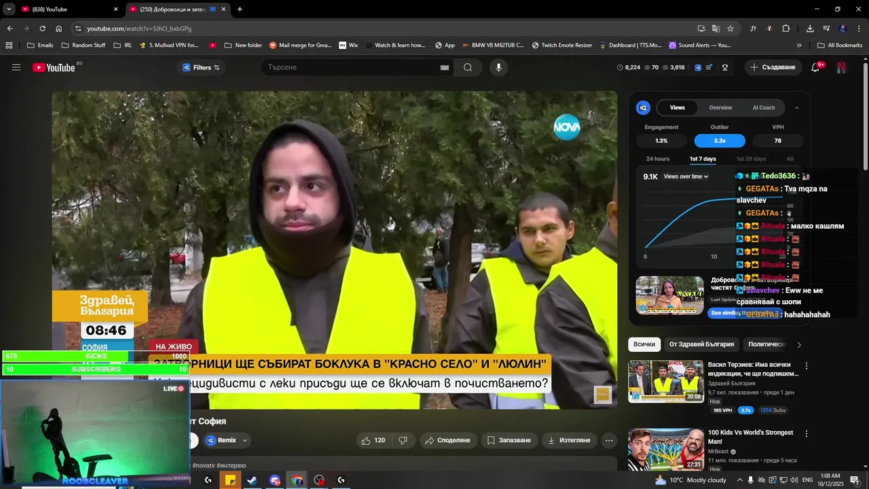Click the Споделяне share button

447,440
